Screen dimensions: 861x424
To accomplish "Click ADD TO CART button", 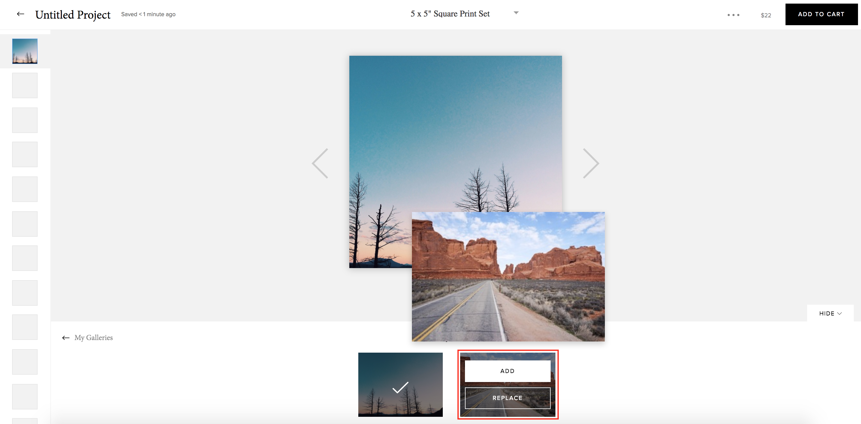I will [821, 14].
